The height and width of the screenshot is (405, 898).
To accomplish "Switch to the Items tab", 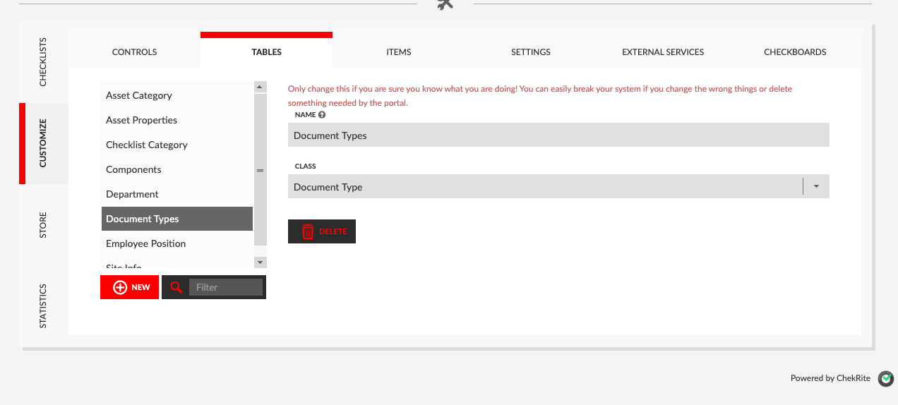I will [x=398, y=52].
